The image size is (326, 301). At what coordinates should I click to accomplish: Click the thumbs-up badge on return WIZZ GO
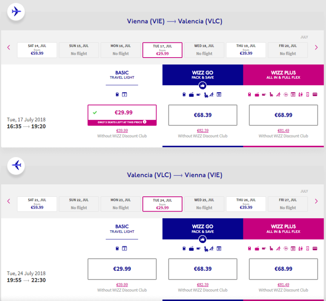(x=203, y=240)
